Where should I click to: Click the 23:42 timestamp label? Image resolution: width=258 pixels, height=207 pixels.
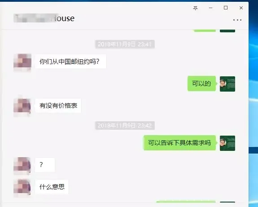point(125,126)
